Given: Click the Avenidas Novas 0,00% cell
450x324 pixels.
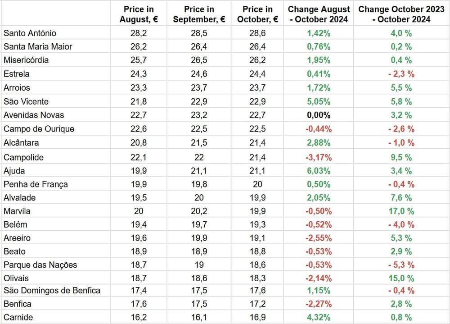Looking at the screenshot, I should [319, 115].
